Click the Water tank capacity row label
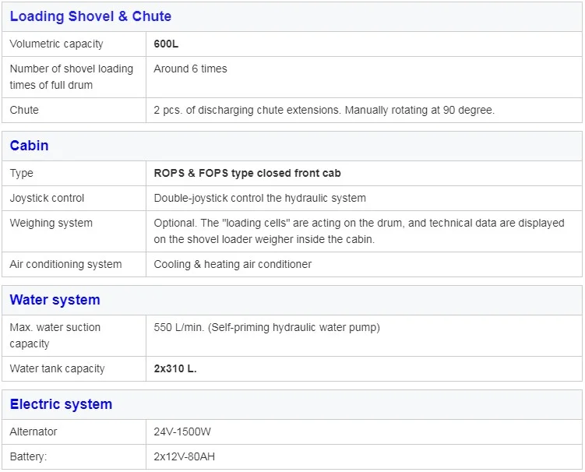The image size is (585, 472). coord(57,368)
